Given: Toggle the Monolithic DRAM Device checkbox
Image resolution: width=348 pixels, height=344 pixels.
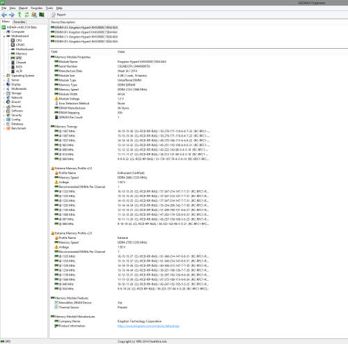Looking at the screenshot, I should pyautogui.click(x=56, y=303).
